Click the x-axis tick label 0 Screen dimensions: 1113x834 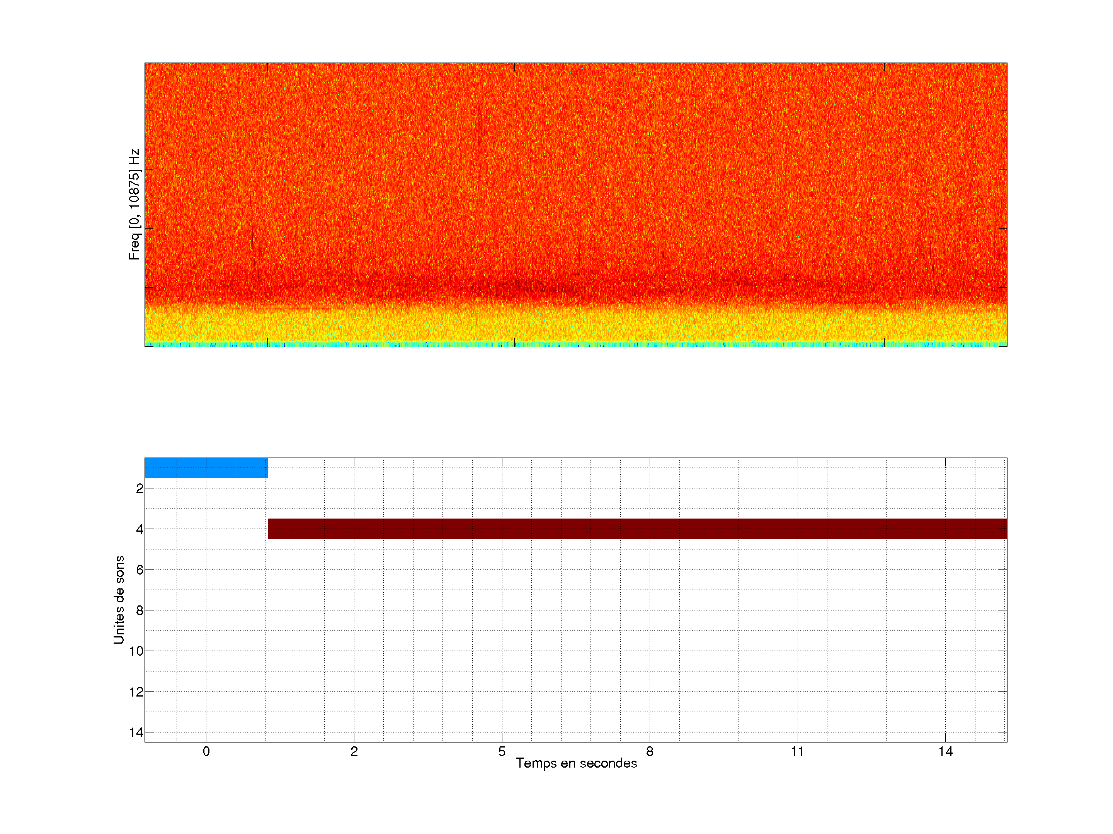click(206, 751)
